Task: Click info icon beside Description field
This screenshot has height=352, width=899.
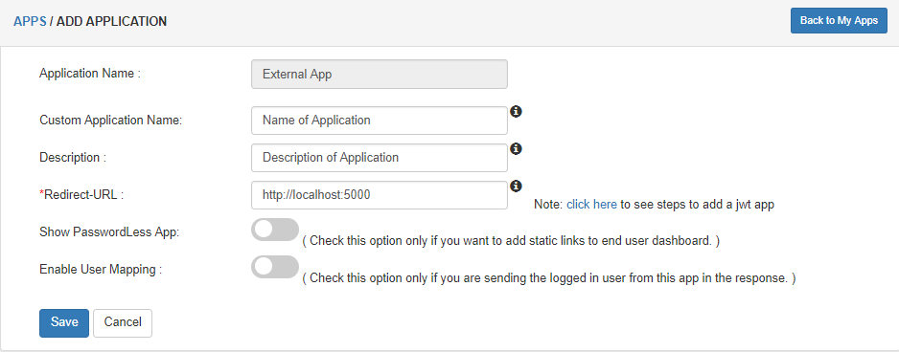Action: point(516,149)
